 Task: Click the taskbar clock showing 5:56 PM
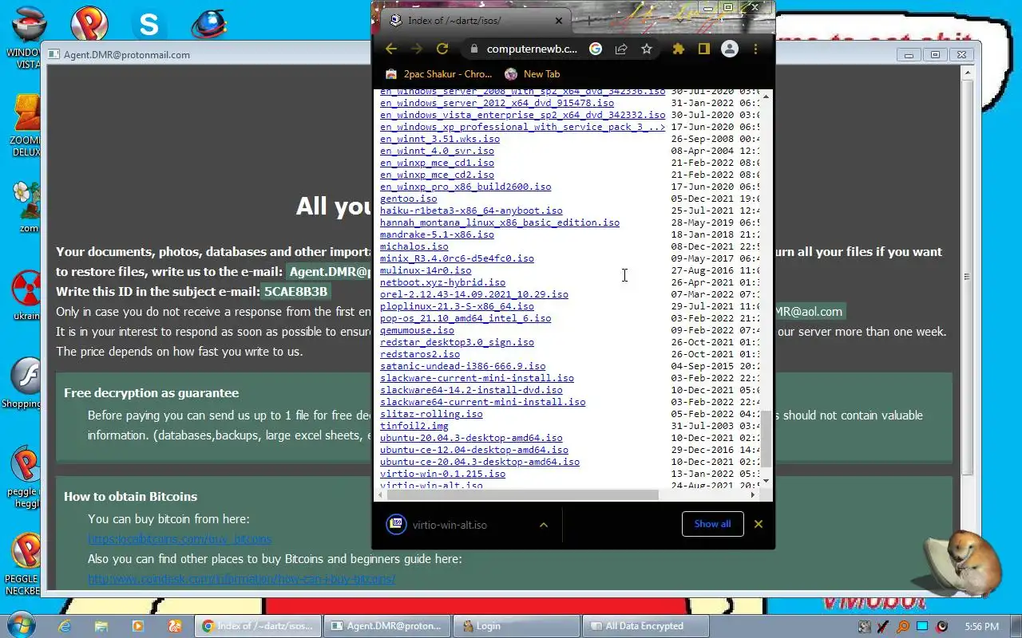pyautogui.click(x=981, y=626)
